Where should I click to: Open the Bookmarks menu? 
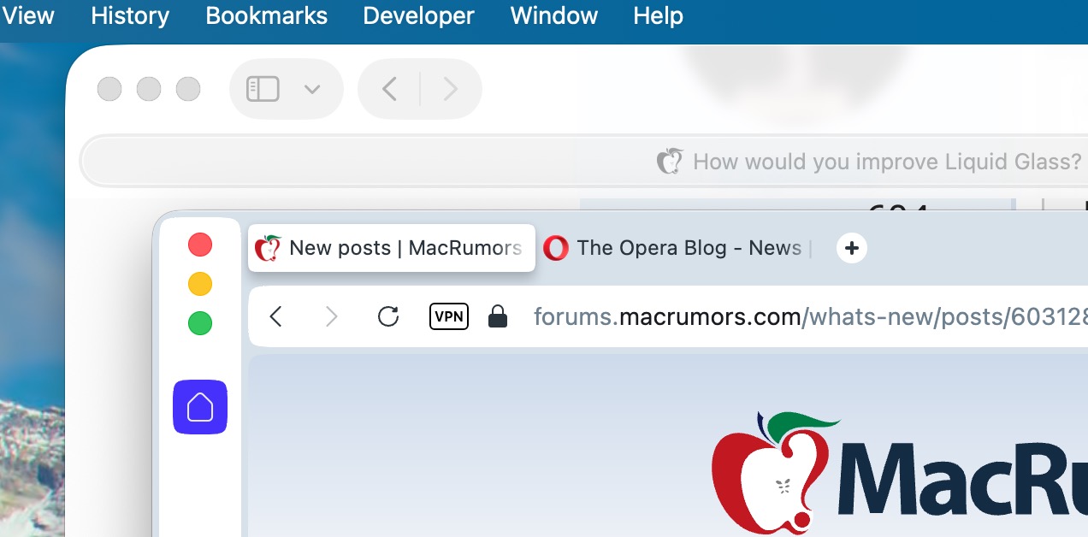click(267, 15)
